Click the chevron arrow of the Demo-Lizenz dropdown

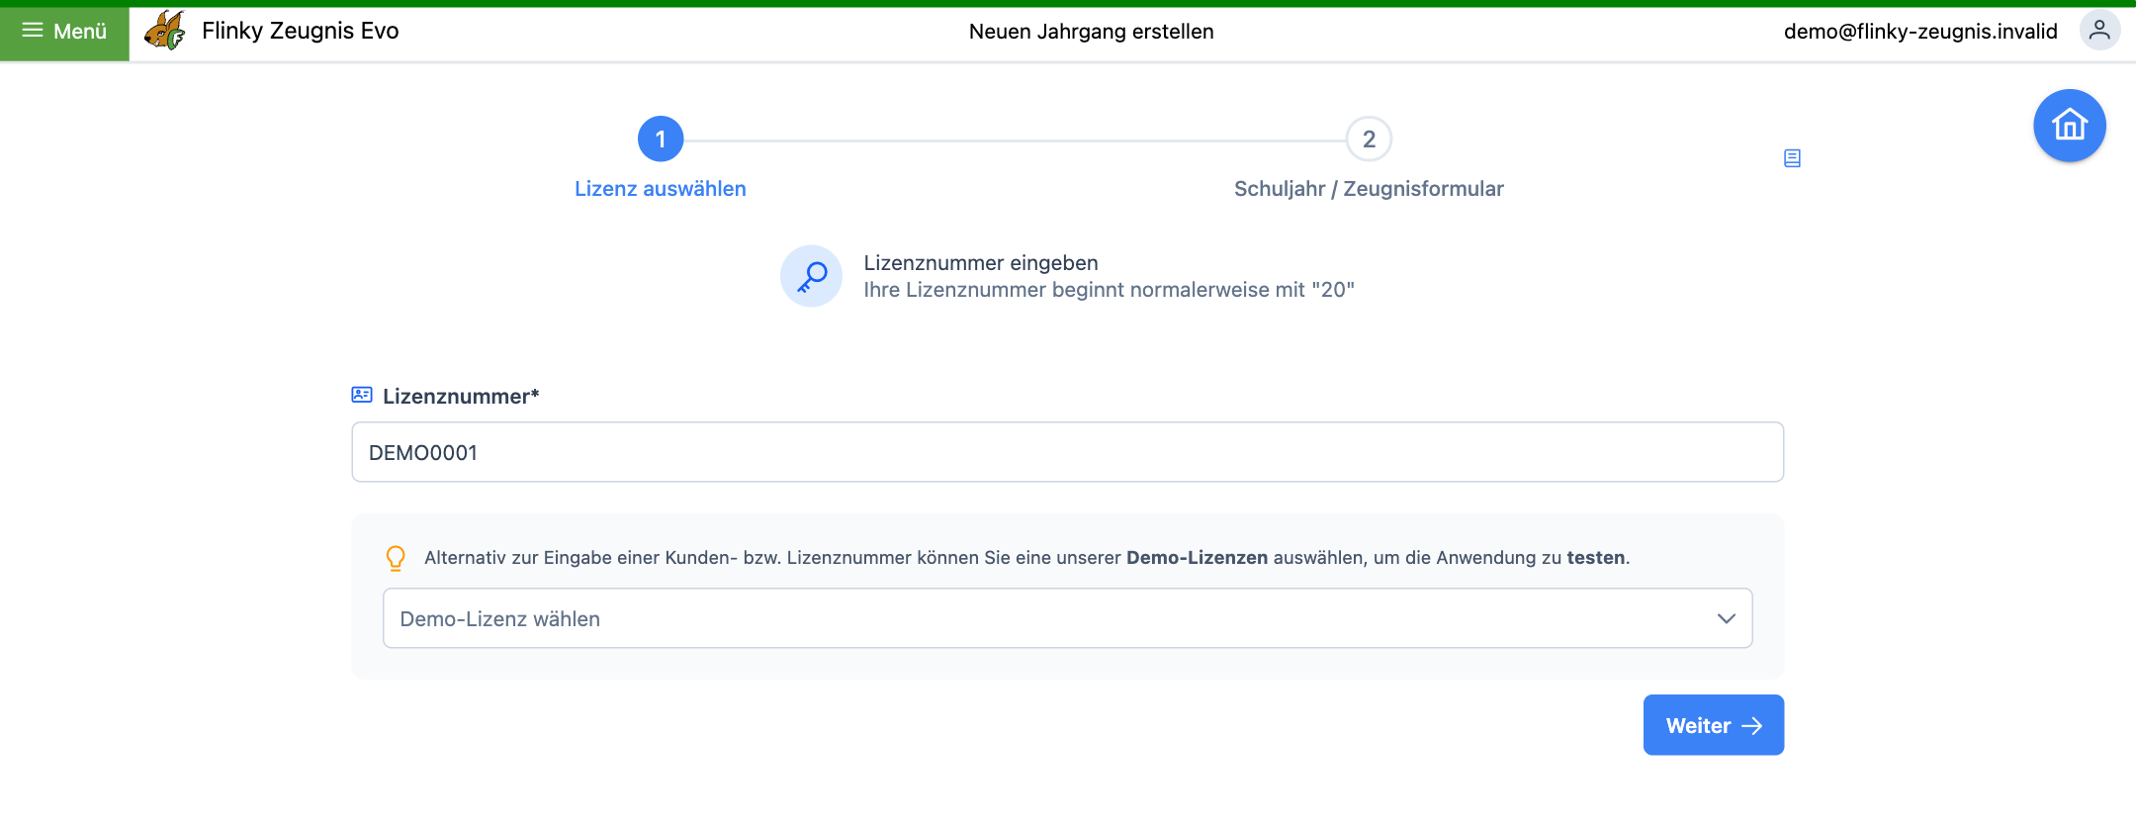(x=1727, y=618)
